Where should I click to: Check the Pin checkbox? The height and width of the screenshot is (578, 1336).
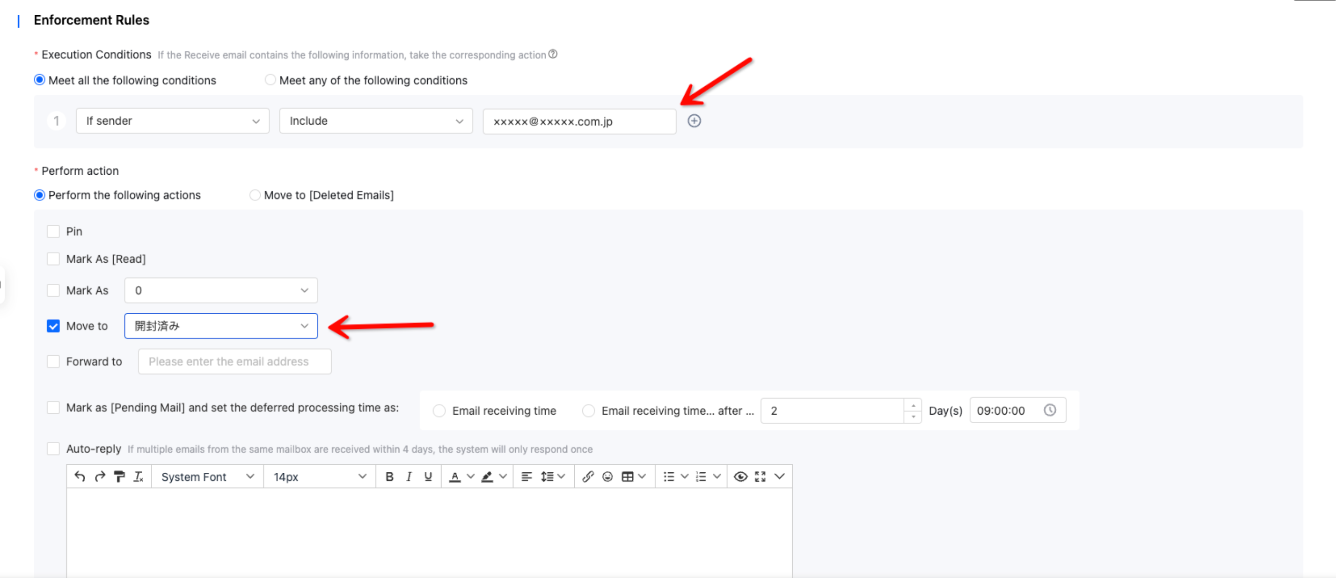[53, 231]
